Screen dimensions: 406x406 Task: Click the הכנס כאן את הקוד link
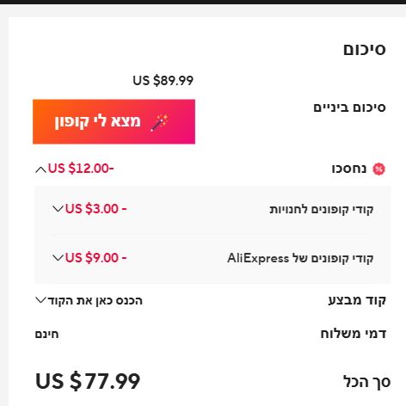pos(95,301)
